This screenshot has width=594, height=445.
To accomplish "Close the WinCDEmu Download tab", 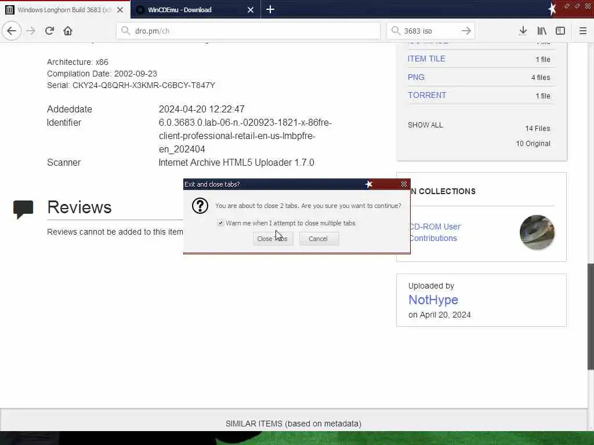I will click(251, 10).
